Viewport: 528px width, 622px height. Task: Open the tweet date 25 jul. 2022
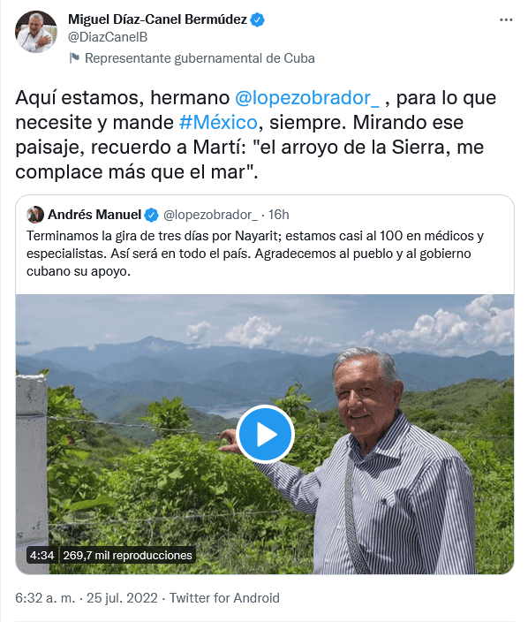[x=122, y=598]
